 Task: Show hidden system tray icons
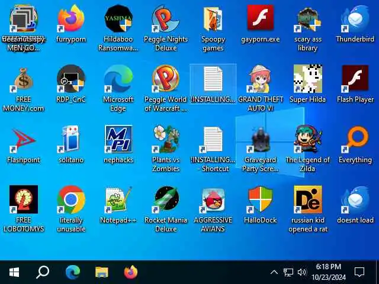point(274,272)
